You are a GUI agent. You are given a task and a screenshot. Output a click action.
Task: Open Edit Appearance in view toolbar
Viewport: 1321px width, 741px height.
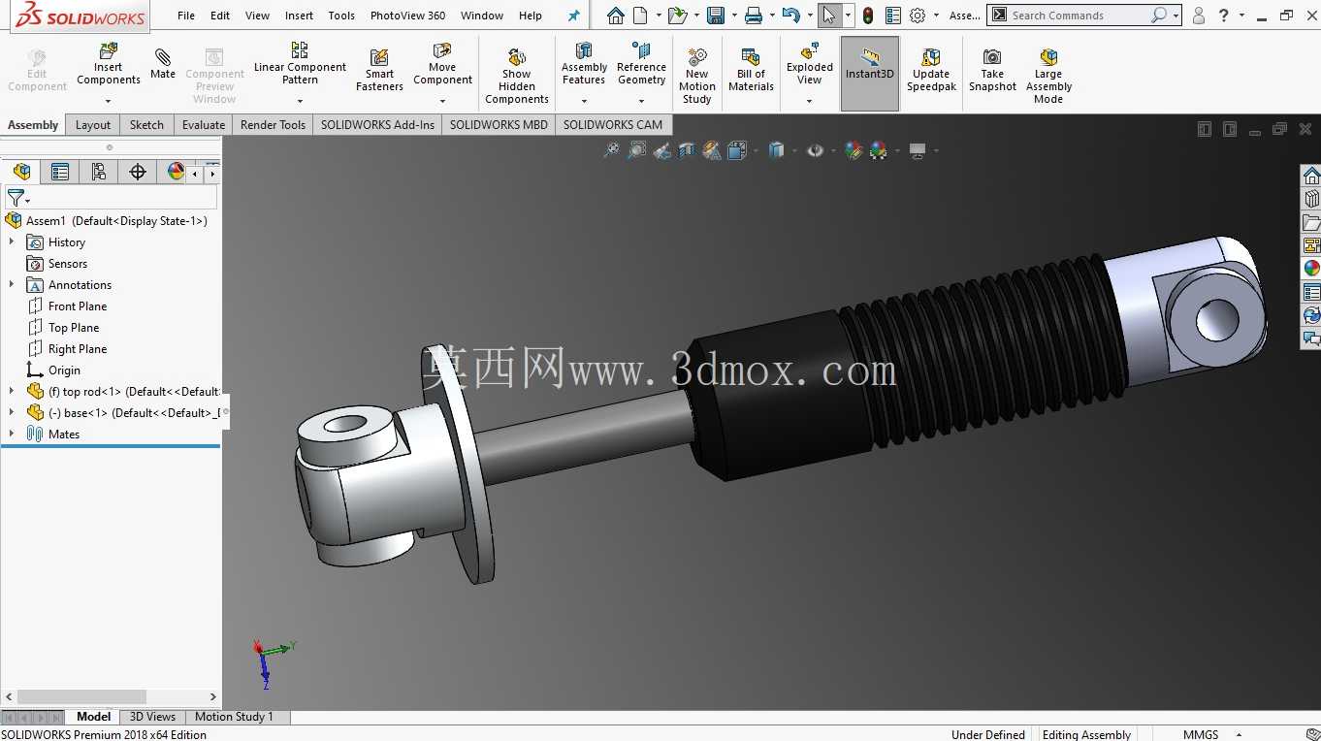tap(854, 150)
